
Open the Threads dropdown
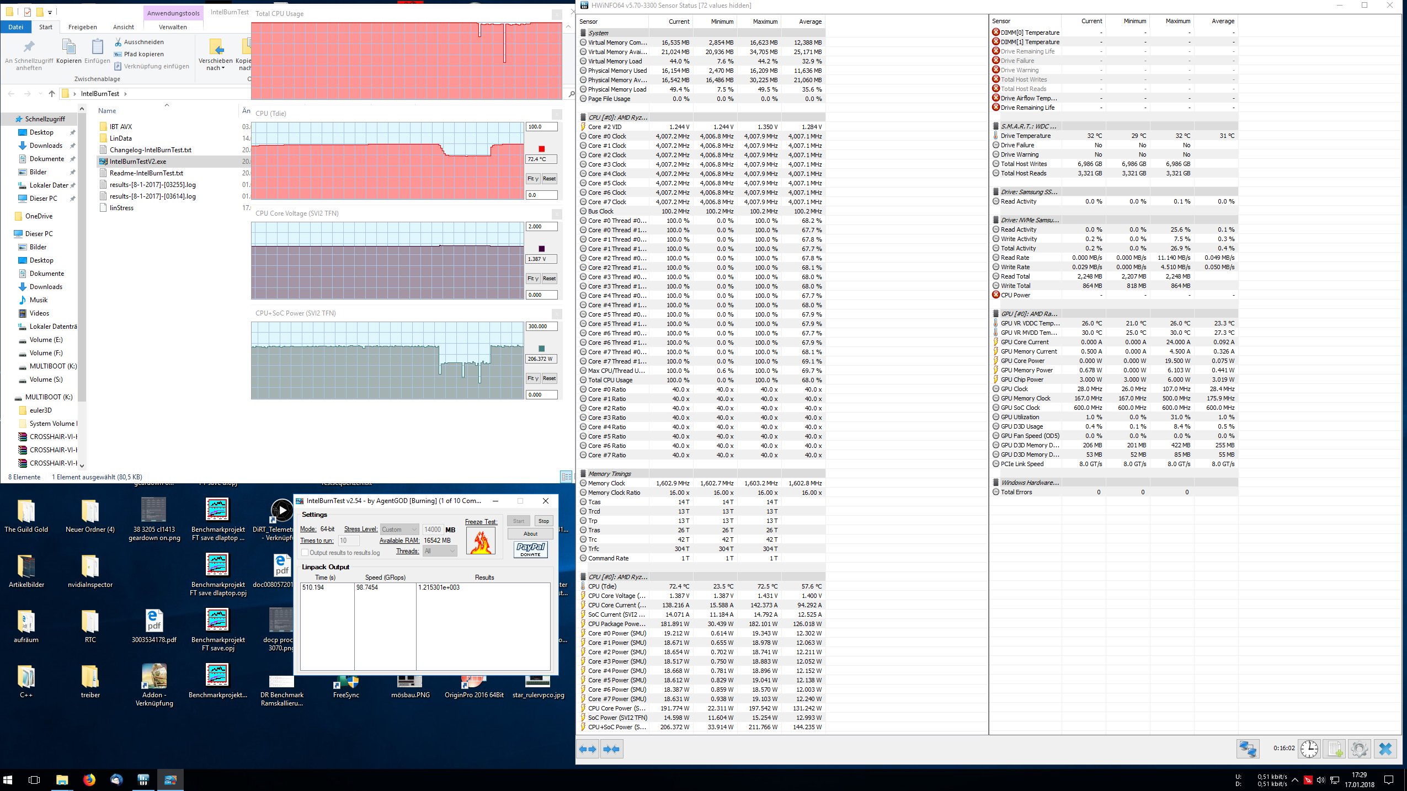coord(440,551)
